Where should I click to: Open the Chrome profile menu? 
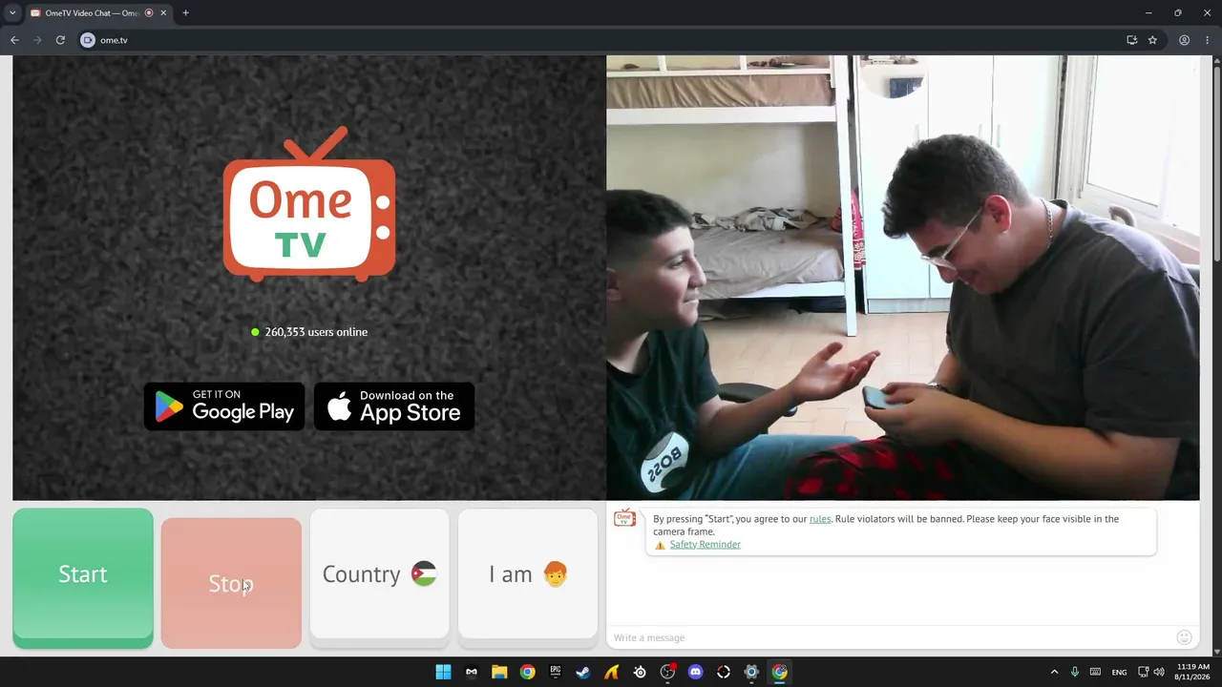click(x=1185, y=40)
